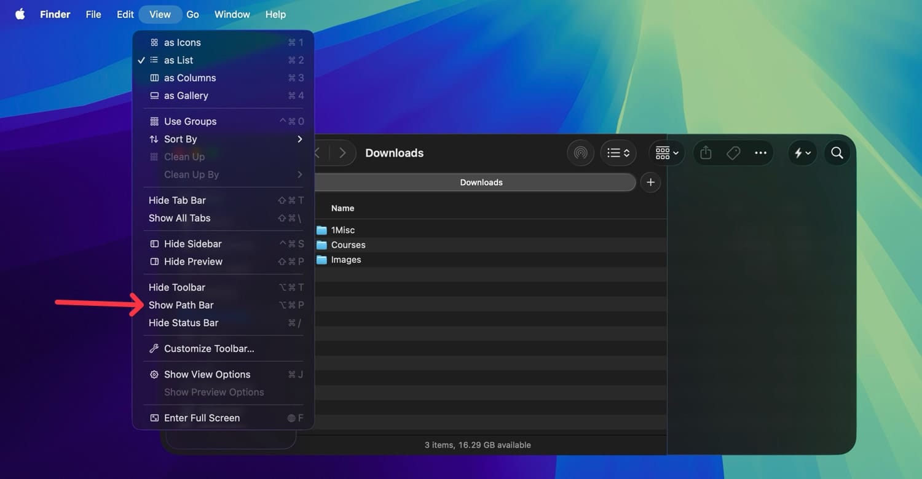Click the More options ellipsis icon
This screenshot has width=922, height=479.
tap(760, 152)
